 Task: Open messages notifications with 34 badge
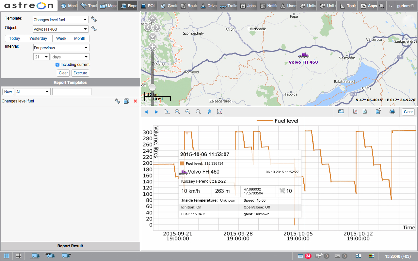[304, 256]
